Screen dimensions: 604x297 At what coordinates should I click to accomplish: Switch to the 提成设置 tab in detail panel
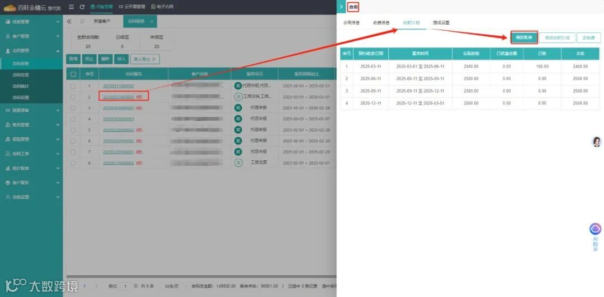pos(441,23)
